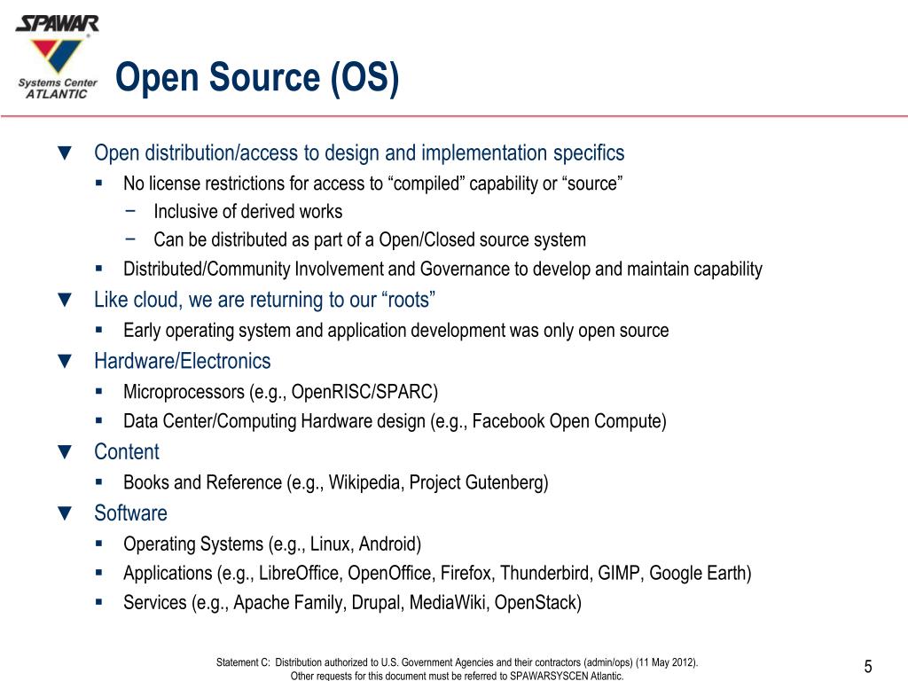Select "Distributed/Community Involvement and Governance" line

point(443,270)
